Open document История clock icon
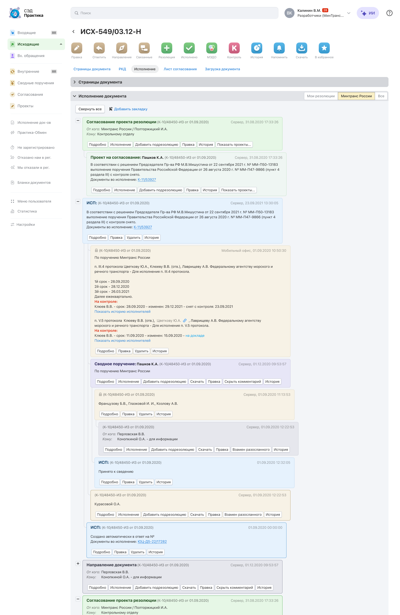This screenshot has width=400, height=615. [256, 48]
